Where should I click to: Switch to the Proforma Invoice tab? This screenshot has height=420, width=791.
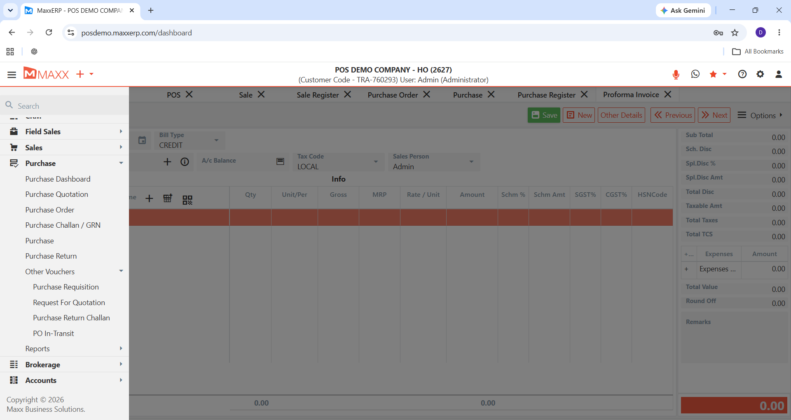coord(631,95)
